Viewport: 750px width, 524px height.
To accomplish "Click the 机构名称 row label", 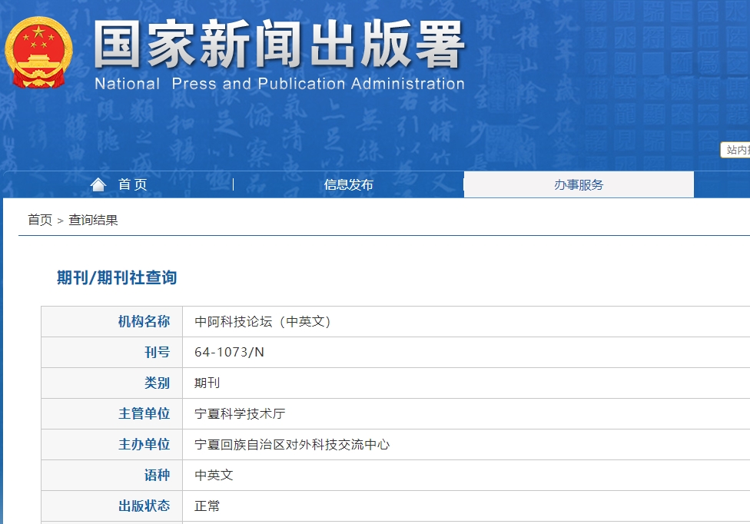I will tap(144, 321).
